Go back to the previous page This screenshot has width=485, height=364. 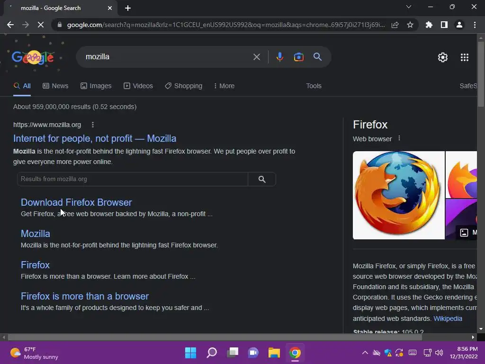coord(10,25)
